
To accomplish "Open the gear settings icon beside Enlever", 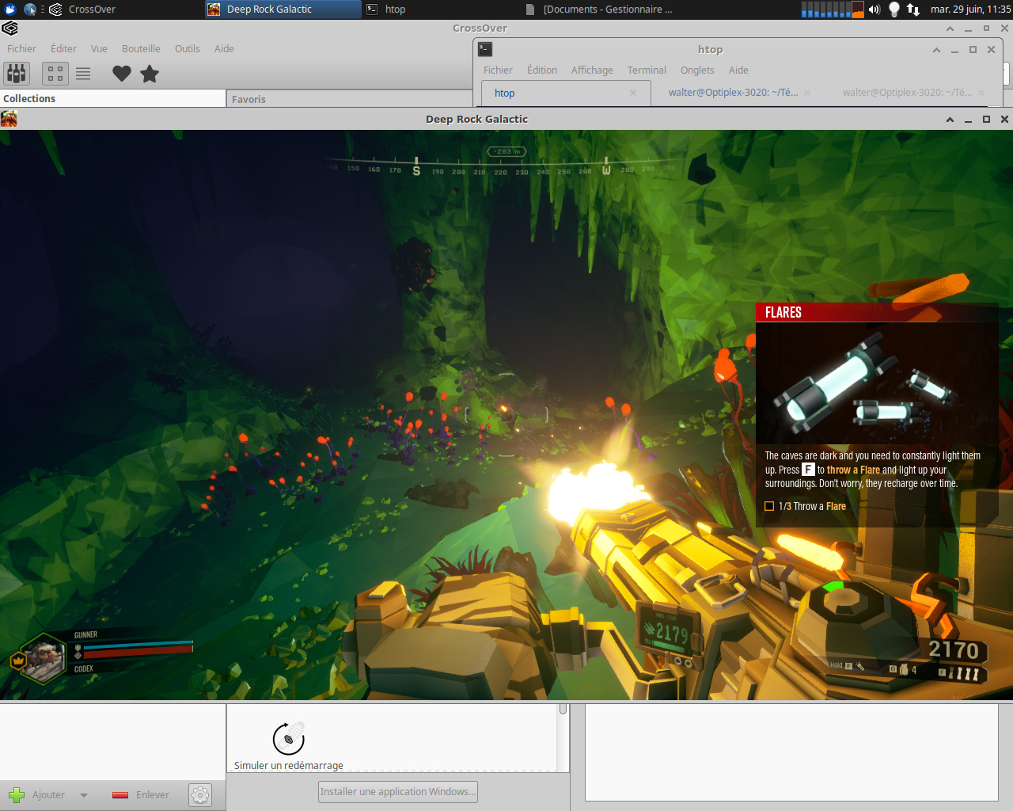I will click(199, 794).
